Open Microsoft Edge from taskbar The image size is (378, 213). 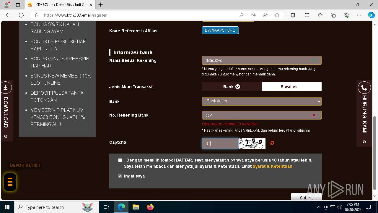tap(121, 207)
